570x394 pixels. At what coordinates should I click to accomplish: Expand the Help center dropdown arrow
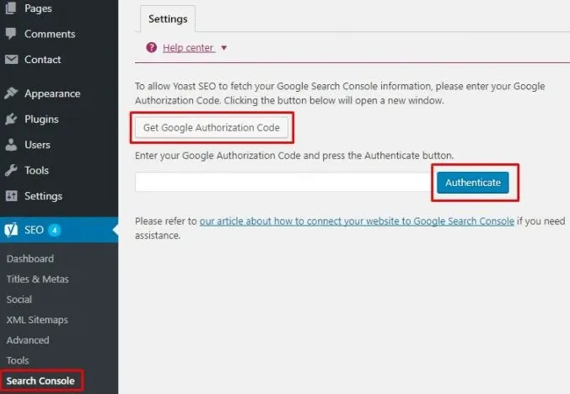tap(224, 48)
